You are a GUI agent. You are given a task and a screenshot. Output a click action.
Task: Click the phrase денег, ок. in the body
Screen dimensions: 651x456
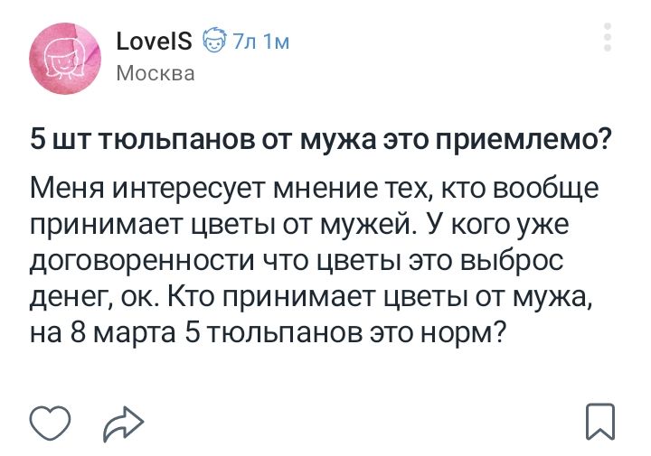tap(94, 298)
